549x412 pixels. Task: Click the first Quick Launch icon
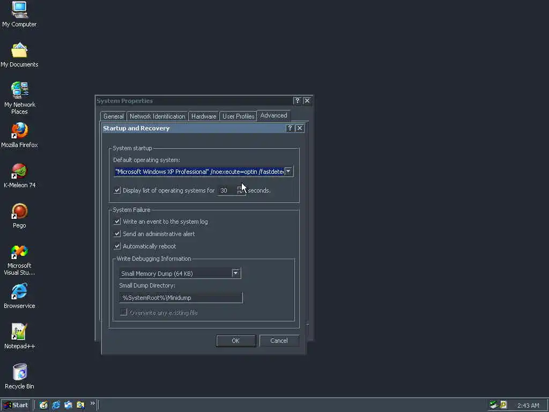coord(43,405)
